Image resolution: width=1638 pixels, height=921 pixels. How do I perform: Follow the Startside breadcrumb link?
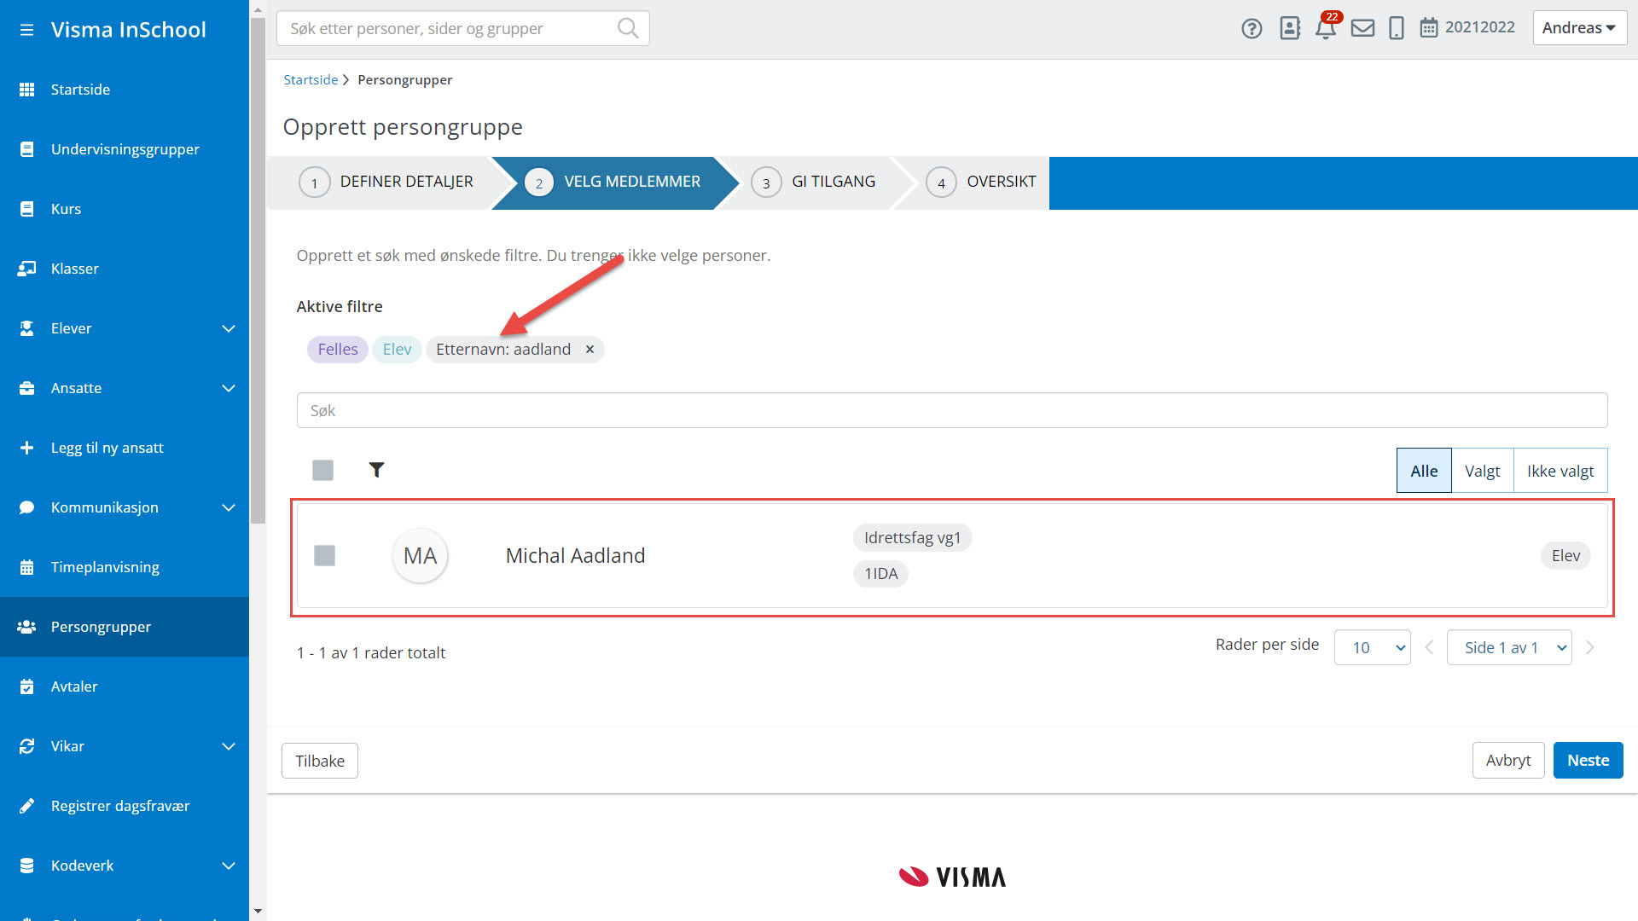(x=311, y=80)
